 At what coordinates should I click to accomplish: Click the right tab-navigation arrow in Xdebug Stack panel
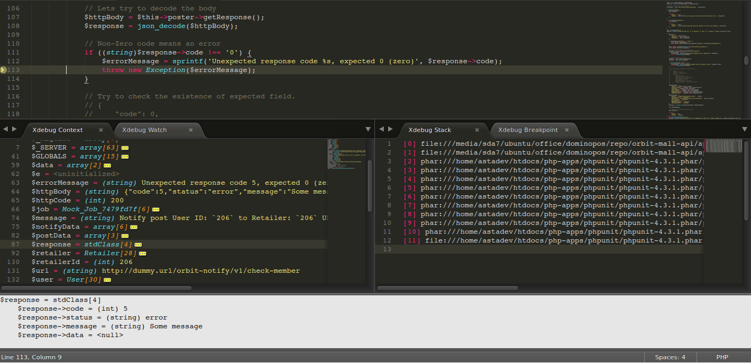point(390,128)
